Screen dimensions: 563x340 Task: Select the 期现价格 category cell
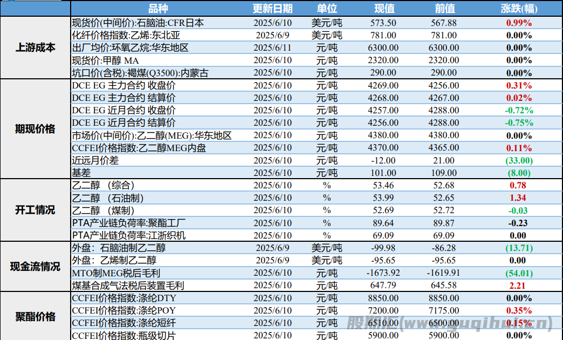pyautogui.click(x=35, y=129)
